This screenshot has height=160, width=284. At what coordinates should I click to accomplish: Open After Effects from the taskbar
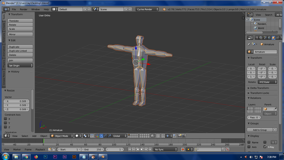pyautogui.click(x=64, y=157)
